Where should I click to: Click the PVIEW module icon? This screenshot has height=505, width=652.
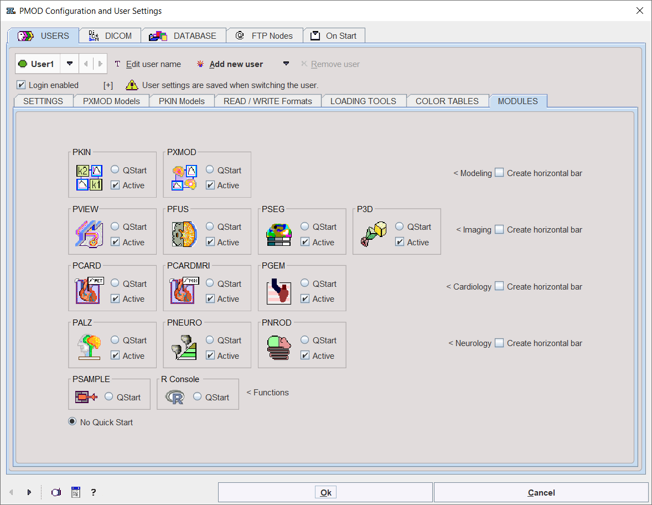[x=90, y=234]
